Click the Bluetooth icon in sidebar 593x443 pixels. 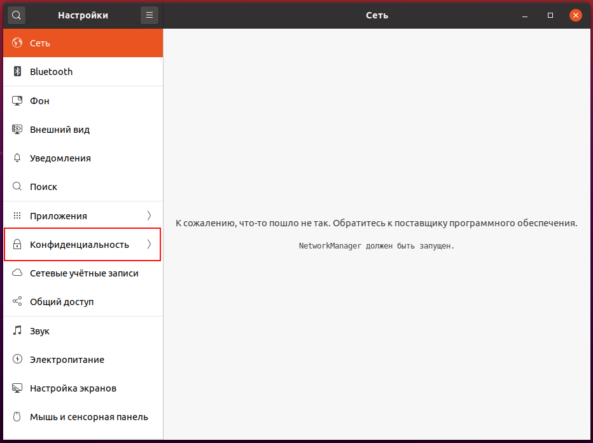(17, 71)
